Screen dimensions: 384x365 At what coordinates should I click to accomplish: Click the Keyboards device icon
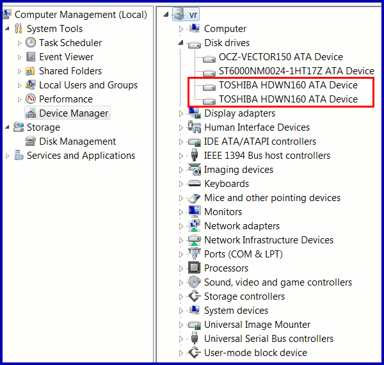coord(195,184)
